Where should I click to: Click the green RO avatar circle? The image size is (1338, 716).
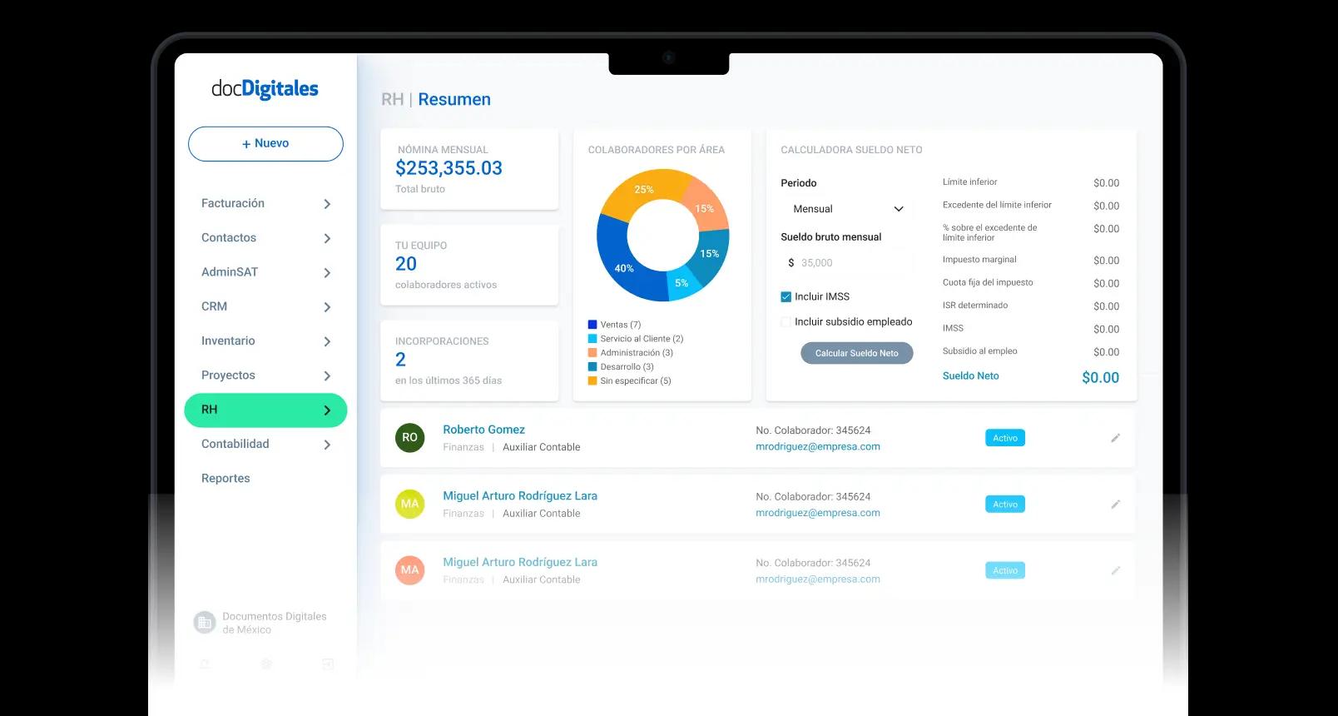pos(409,437)
